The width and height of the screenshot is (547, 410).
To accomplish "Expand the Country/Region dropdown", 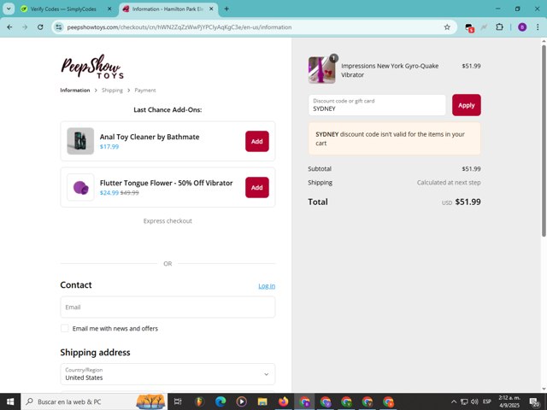I will click(x=168, y=374).
